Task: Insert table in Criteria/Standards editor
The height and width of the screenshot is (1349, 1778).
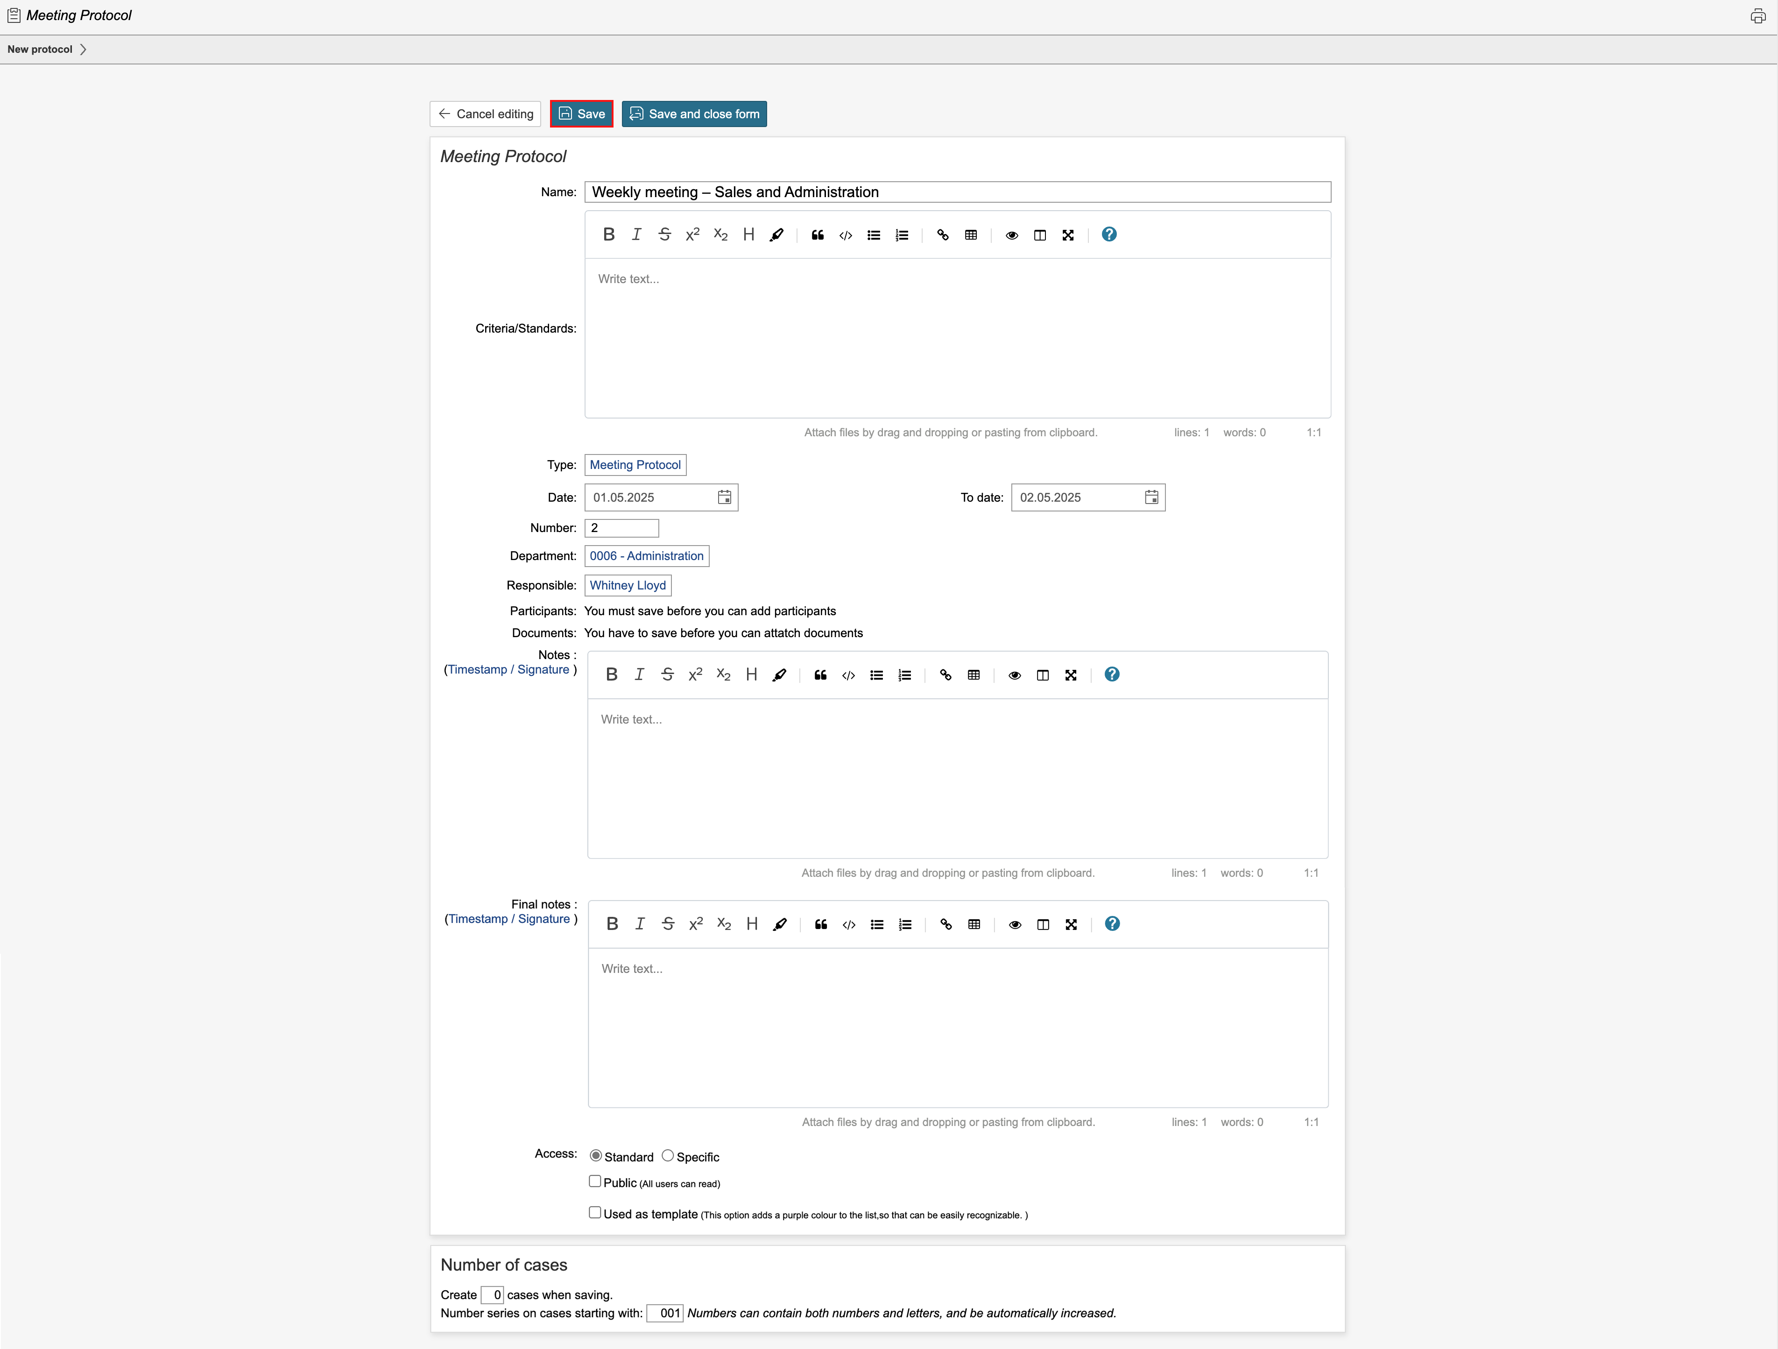Action: 971,235
